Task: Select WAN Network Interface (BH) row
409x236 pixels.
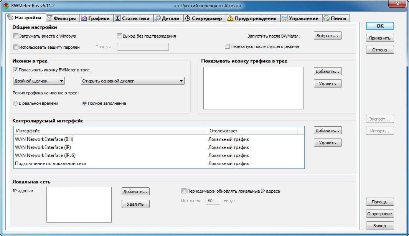Action: pyautogui.click(x=159, y=139)
